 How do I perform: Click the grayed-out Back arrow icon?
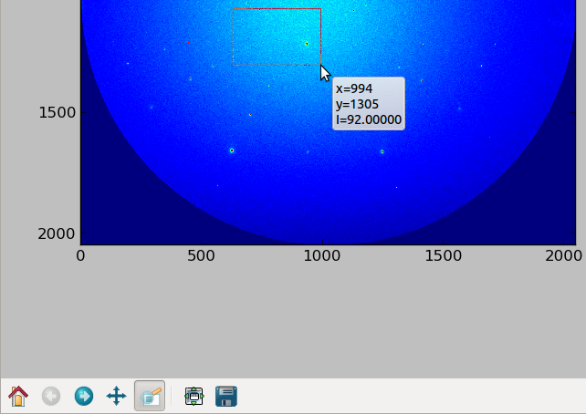point(51,396)
